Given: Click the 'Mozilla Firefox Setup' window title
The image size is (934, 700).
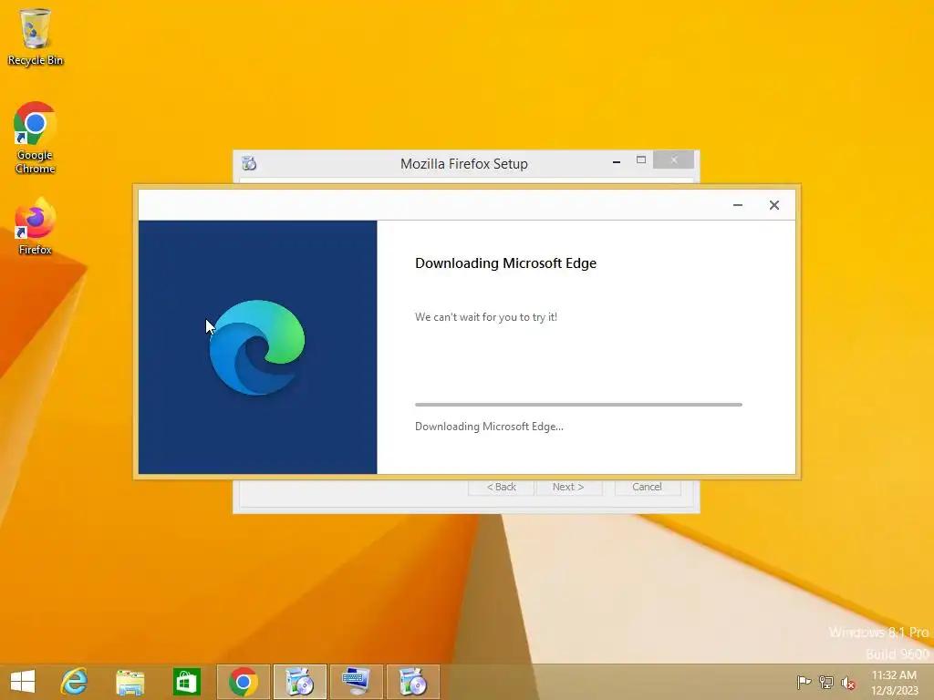Looking at the screenshot, I should 464,164.
